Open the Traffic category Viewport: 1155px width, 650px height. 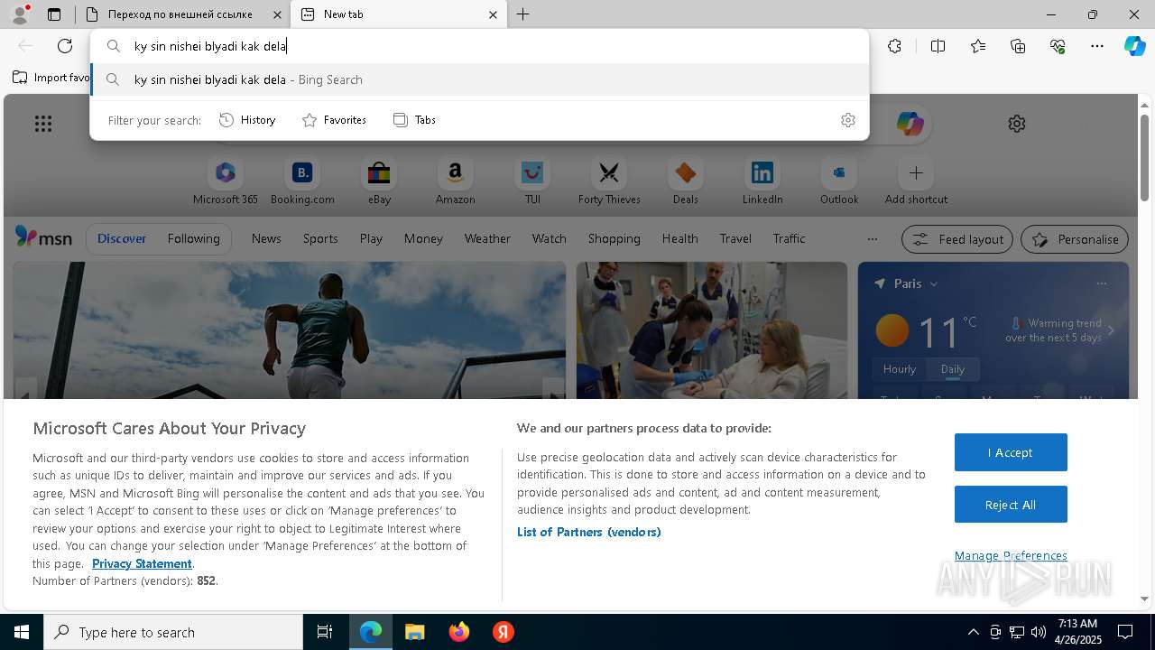pos(789,238)
